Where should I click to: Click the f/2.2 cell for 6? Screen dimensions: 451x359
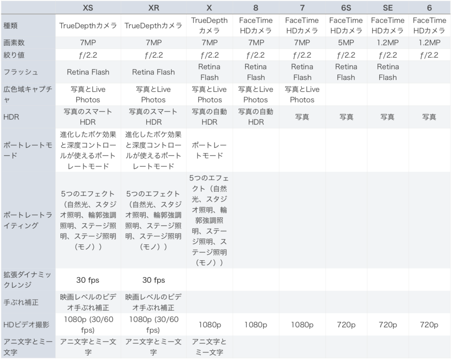click(x=429, y=55)
